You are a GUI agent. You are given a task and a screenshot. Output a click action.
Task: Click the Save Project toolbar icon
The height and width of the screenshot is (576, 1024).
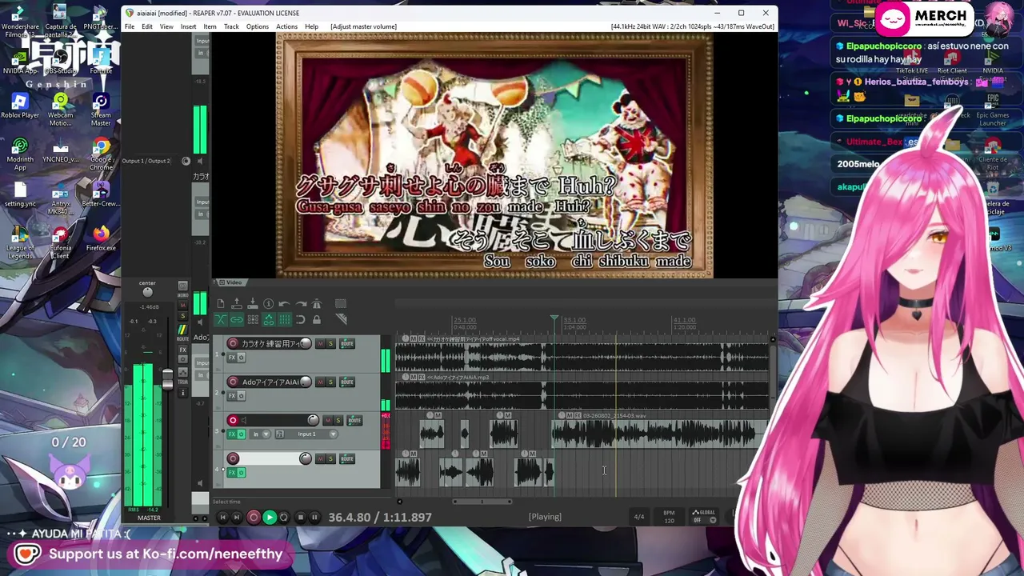pyautogui.click(x=253, y=304)
